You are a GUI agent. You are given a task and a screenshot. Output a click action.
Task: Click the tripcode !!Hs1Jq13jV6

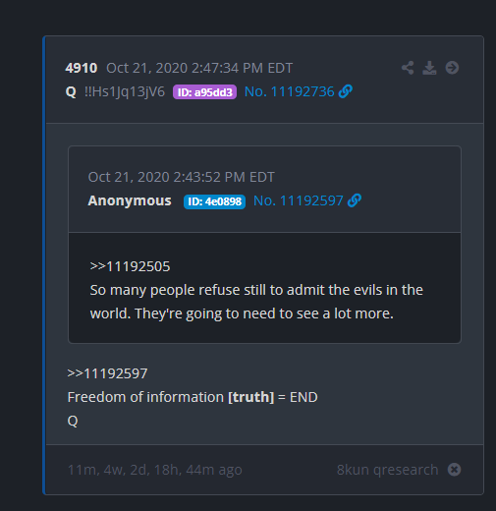tap(125, 91)
